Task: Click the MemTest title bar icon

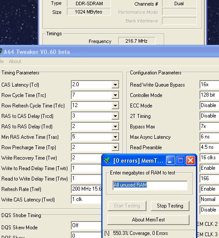Action: [107, 161]
